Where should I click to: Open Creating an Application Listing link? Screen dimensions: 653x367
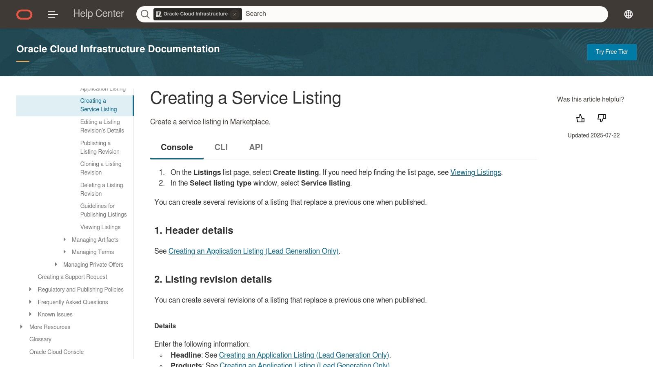pyautogui.click(x=253, y=251)
